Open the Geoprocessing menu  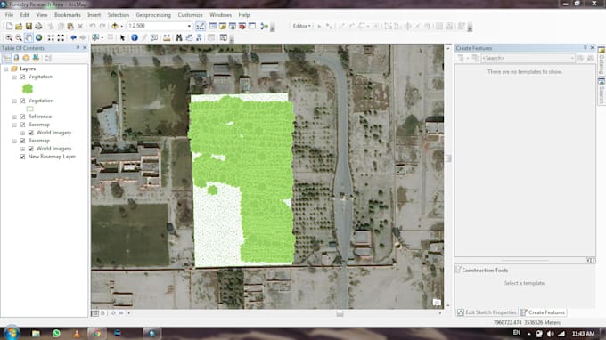(153, 15)
